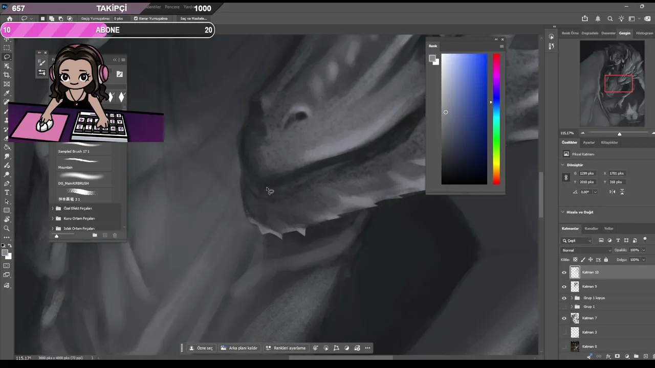Show the Grup 1 group
Screen dimensions: 655x368
(564, 307)
